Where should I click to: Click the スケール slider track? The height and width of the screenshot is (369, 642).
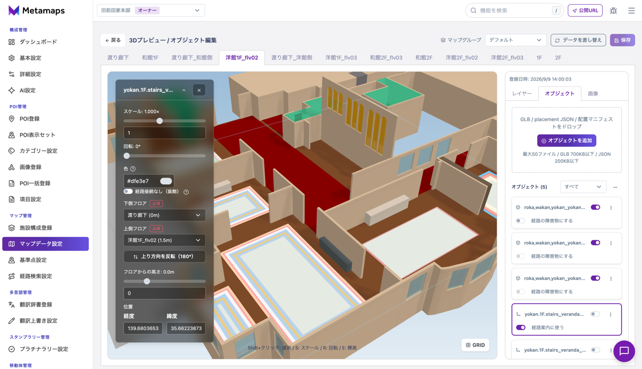click(x=164, y=121)
